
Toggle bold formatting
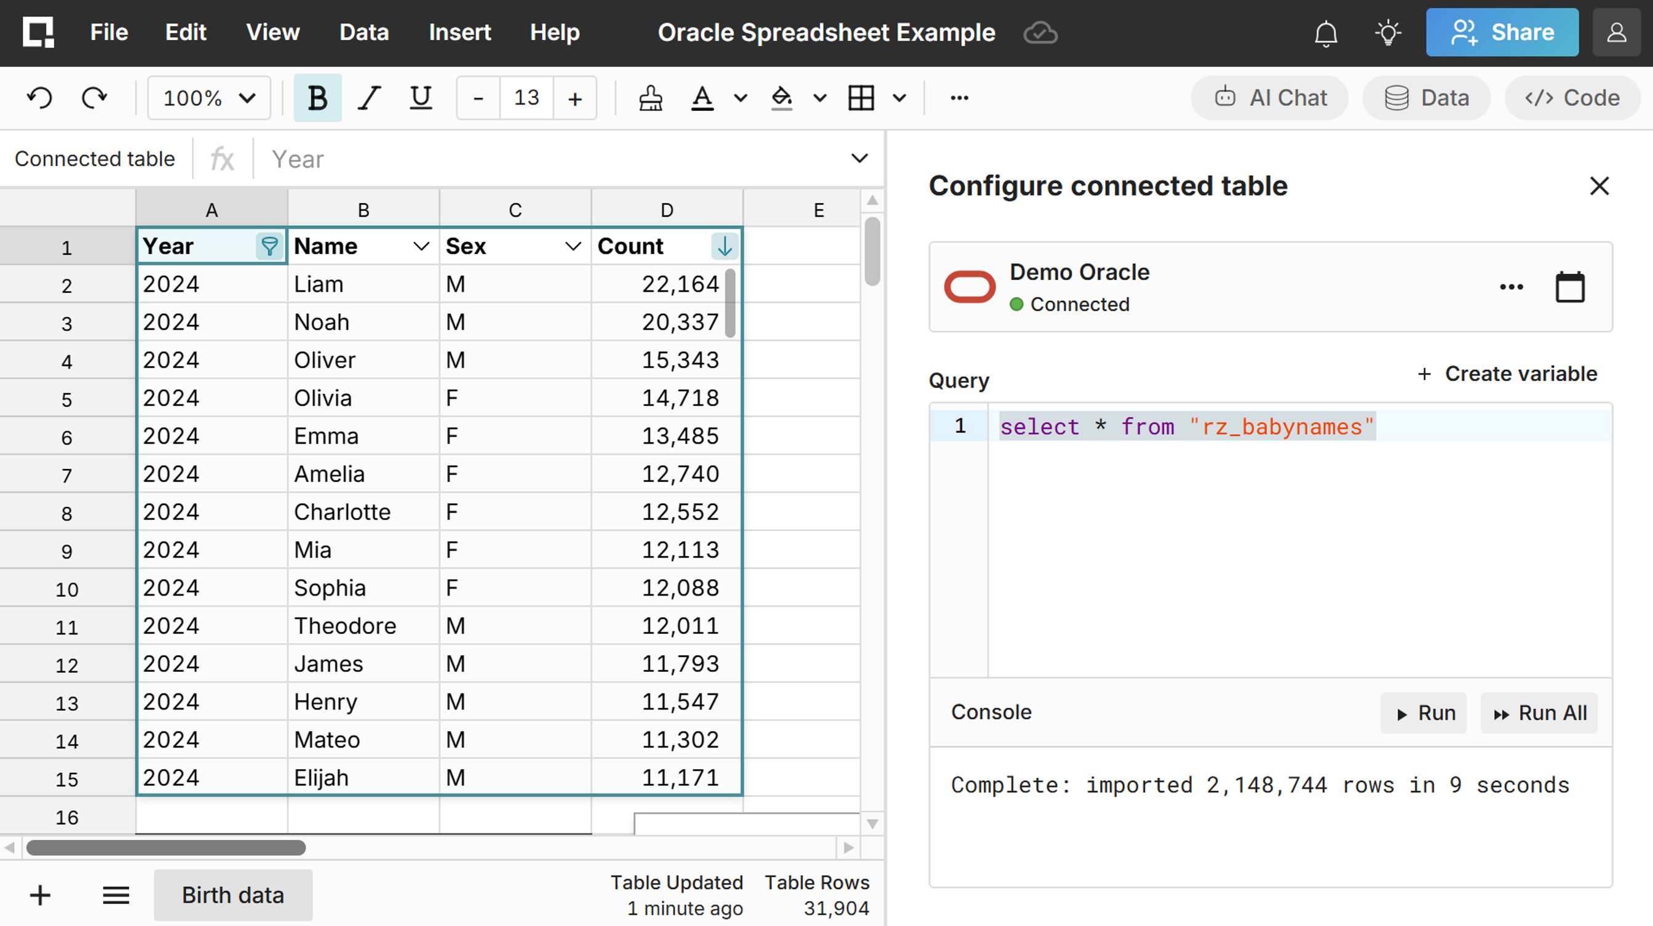(318, 98)
